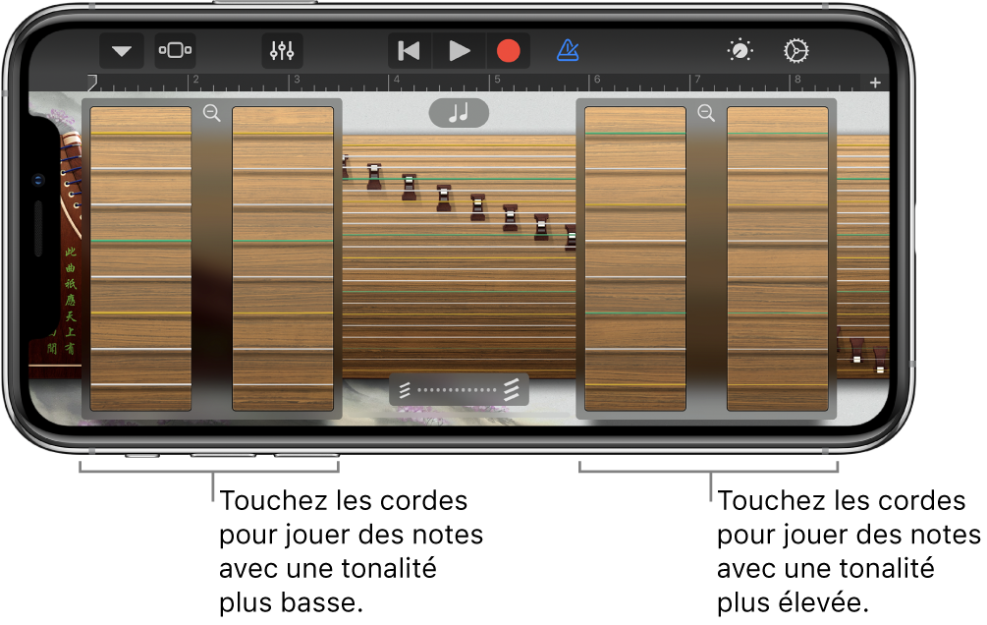Collapse the zoomed string region on the left
987x625 pixels.
click(x=209, y=115)
